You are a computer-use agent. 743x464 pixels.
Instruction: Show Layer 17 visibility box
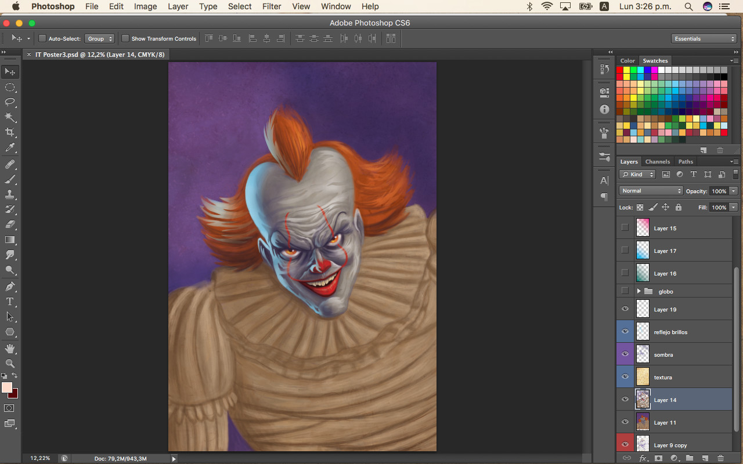coord(625,251)
